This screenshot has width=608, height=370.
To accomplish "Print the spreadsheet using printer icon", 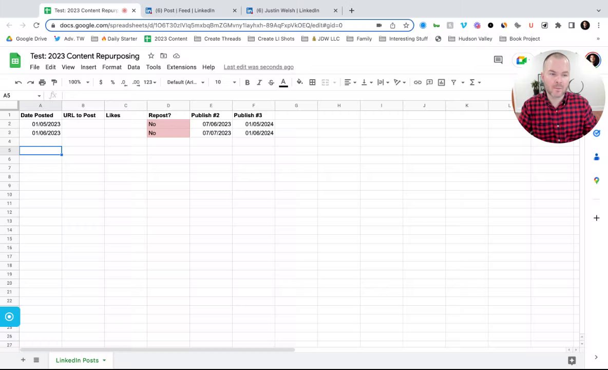I will (42, 82).
